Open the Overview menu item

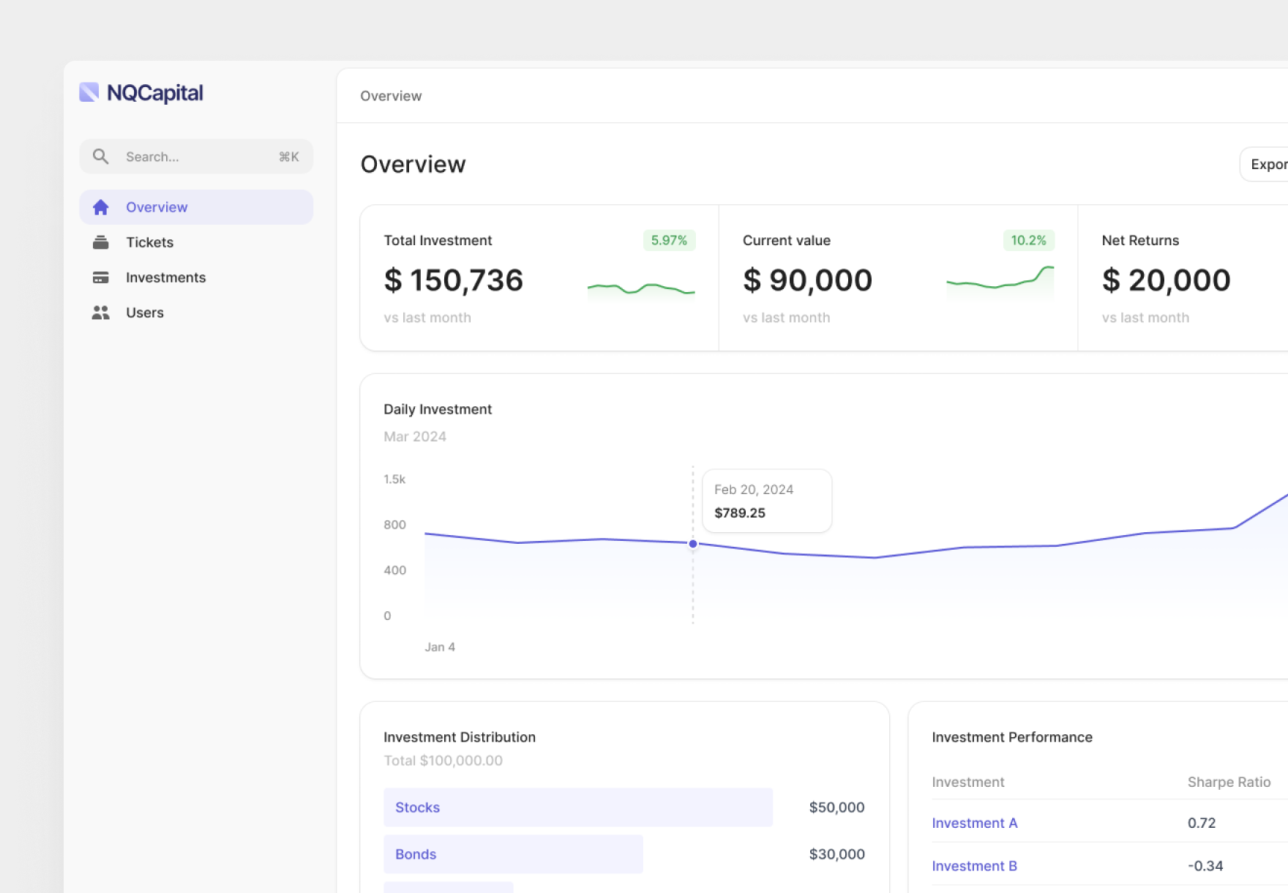(196, 207)
